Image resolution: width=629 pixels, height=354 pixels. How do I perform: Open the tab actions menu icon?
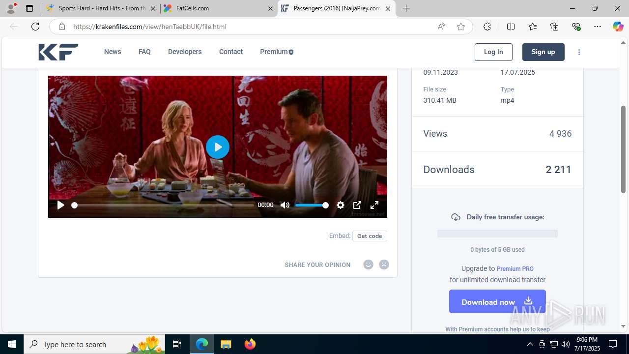[x=29, y=8]
